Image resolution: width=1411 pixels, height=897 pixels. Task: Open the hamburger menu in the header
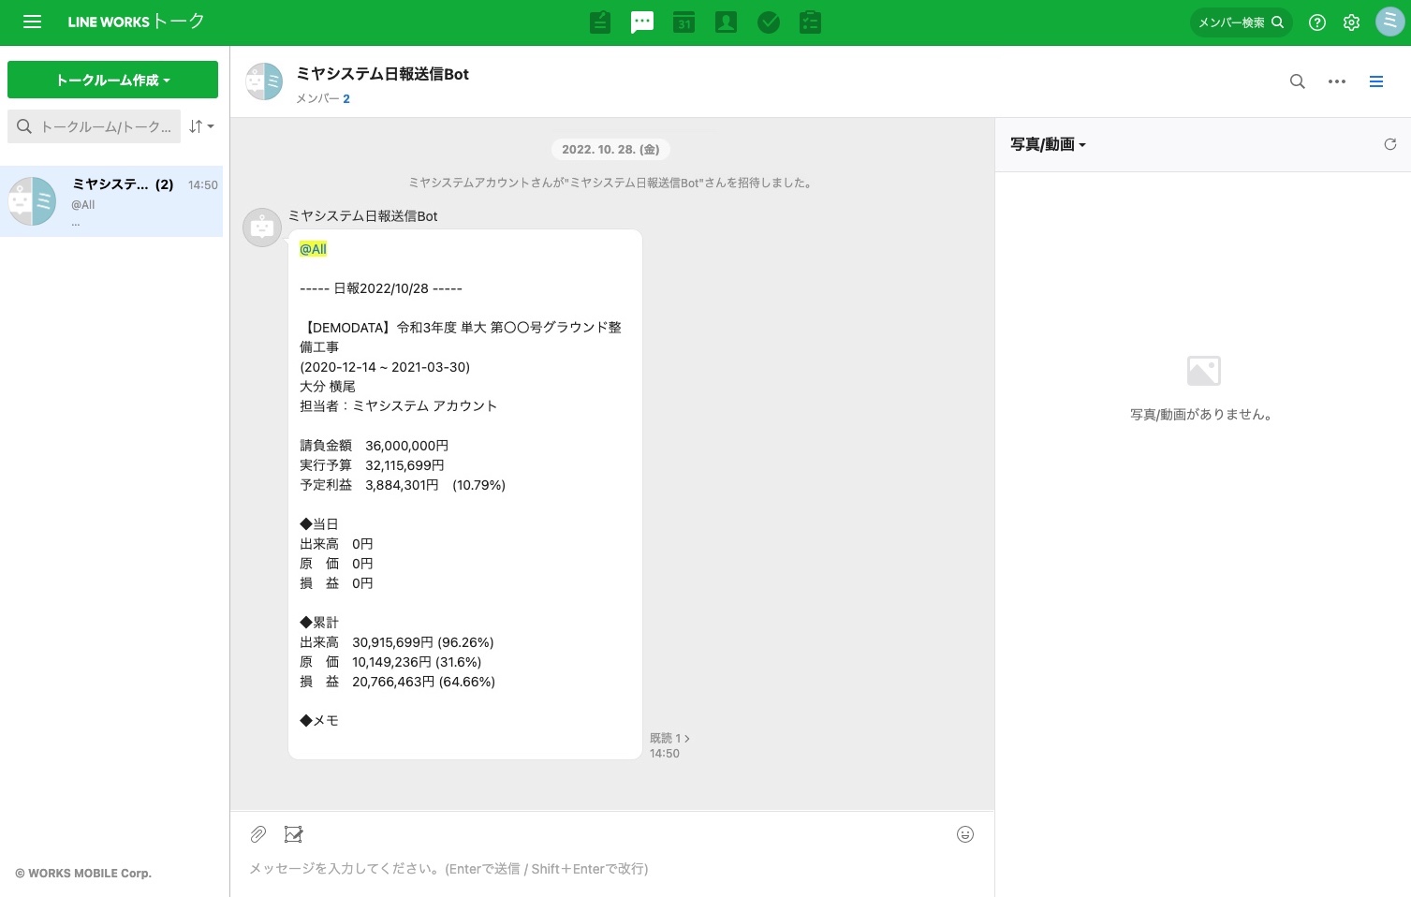(x=32, y=22)
